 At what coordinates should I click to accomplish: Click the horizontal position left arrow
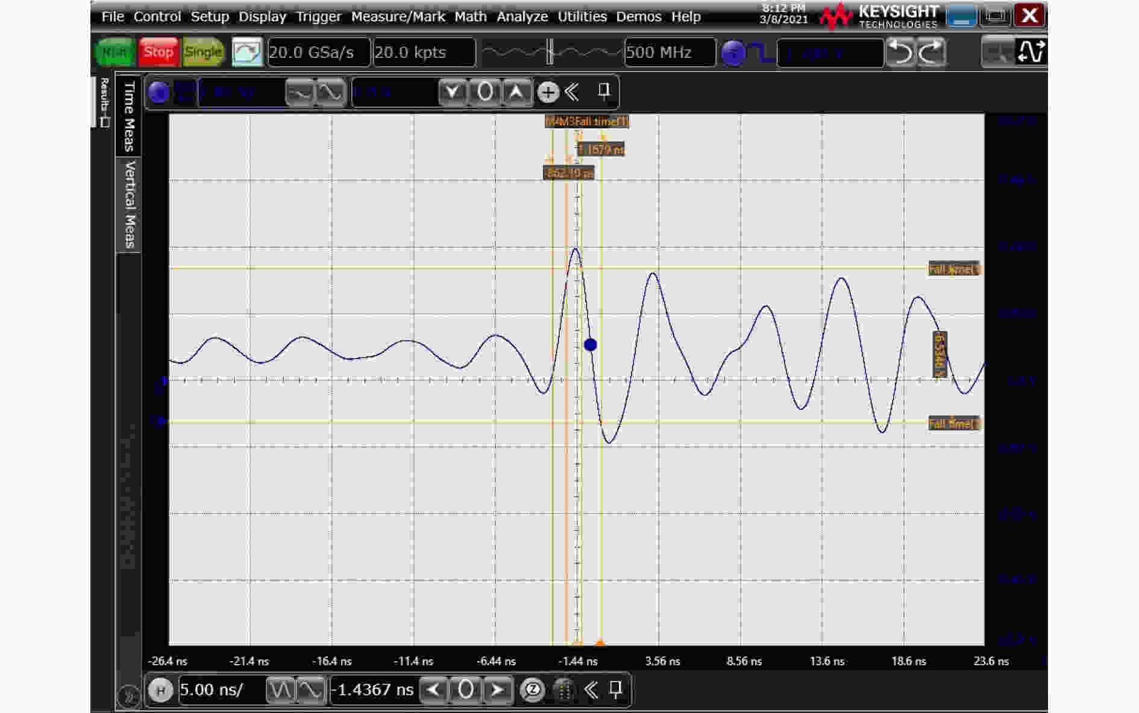click(x=434, y=689)
